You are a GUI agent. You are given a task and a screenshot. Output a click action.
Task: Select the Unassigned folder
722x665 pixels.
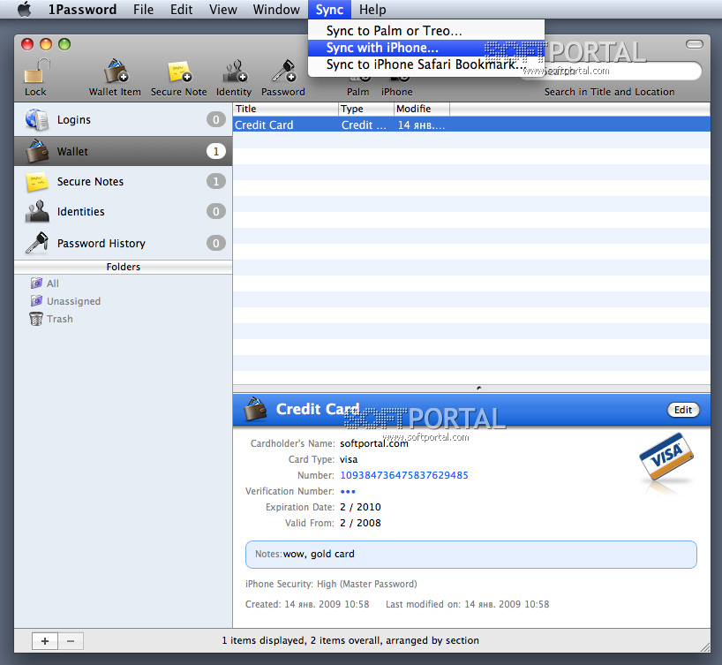coord(65,301)
